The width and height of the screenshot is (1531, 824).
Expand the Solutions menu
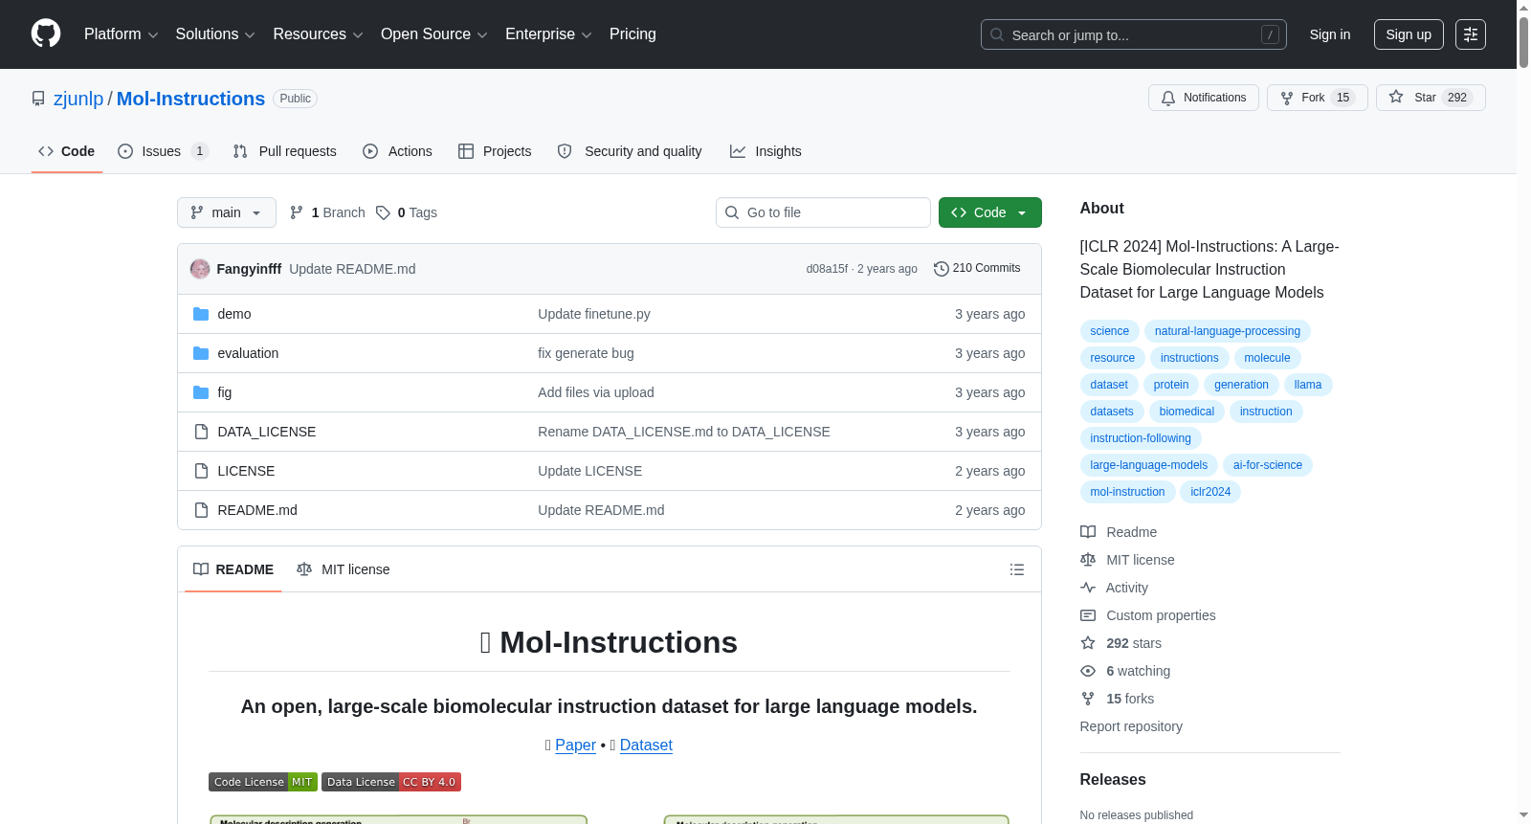tap(215, 34)
